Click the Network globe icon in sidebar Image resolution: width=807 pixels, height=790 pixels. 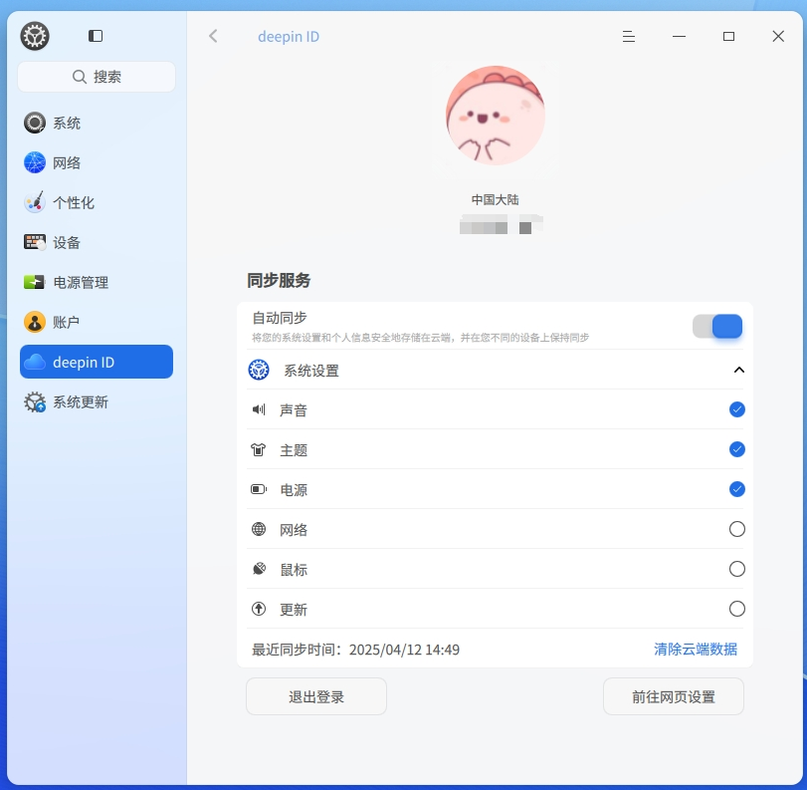point(35,162)
